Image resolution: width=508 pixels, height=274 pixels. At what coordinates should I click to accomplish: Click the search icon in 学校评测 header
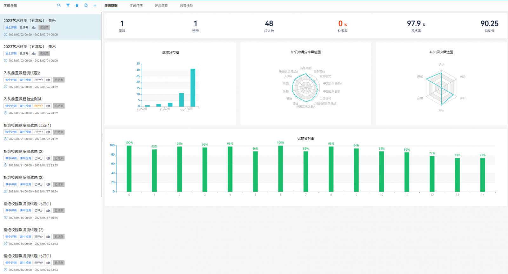click(x=59, y=5)
